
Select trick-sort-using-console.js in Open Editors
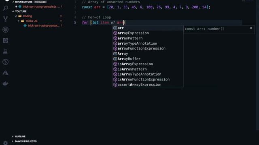40,6
